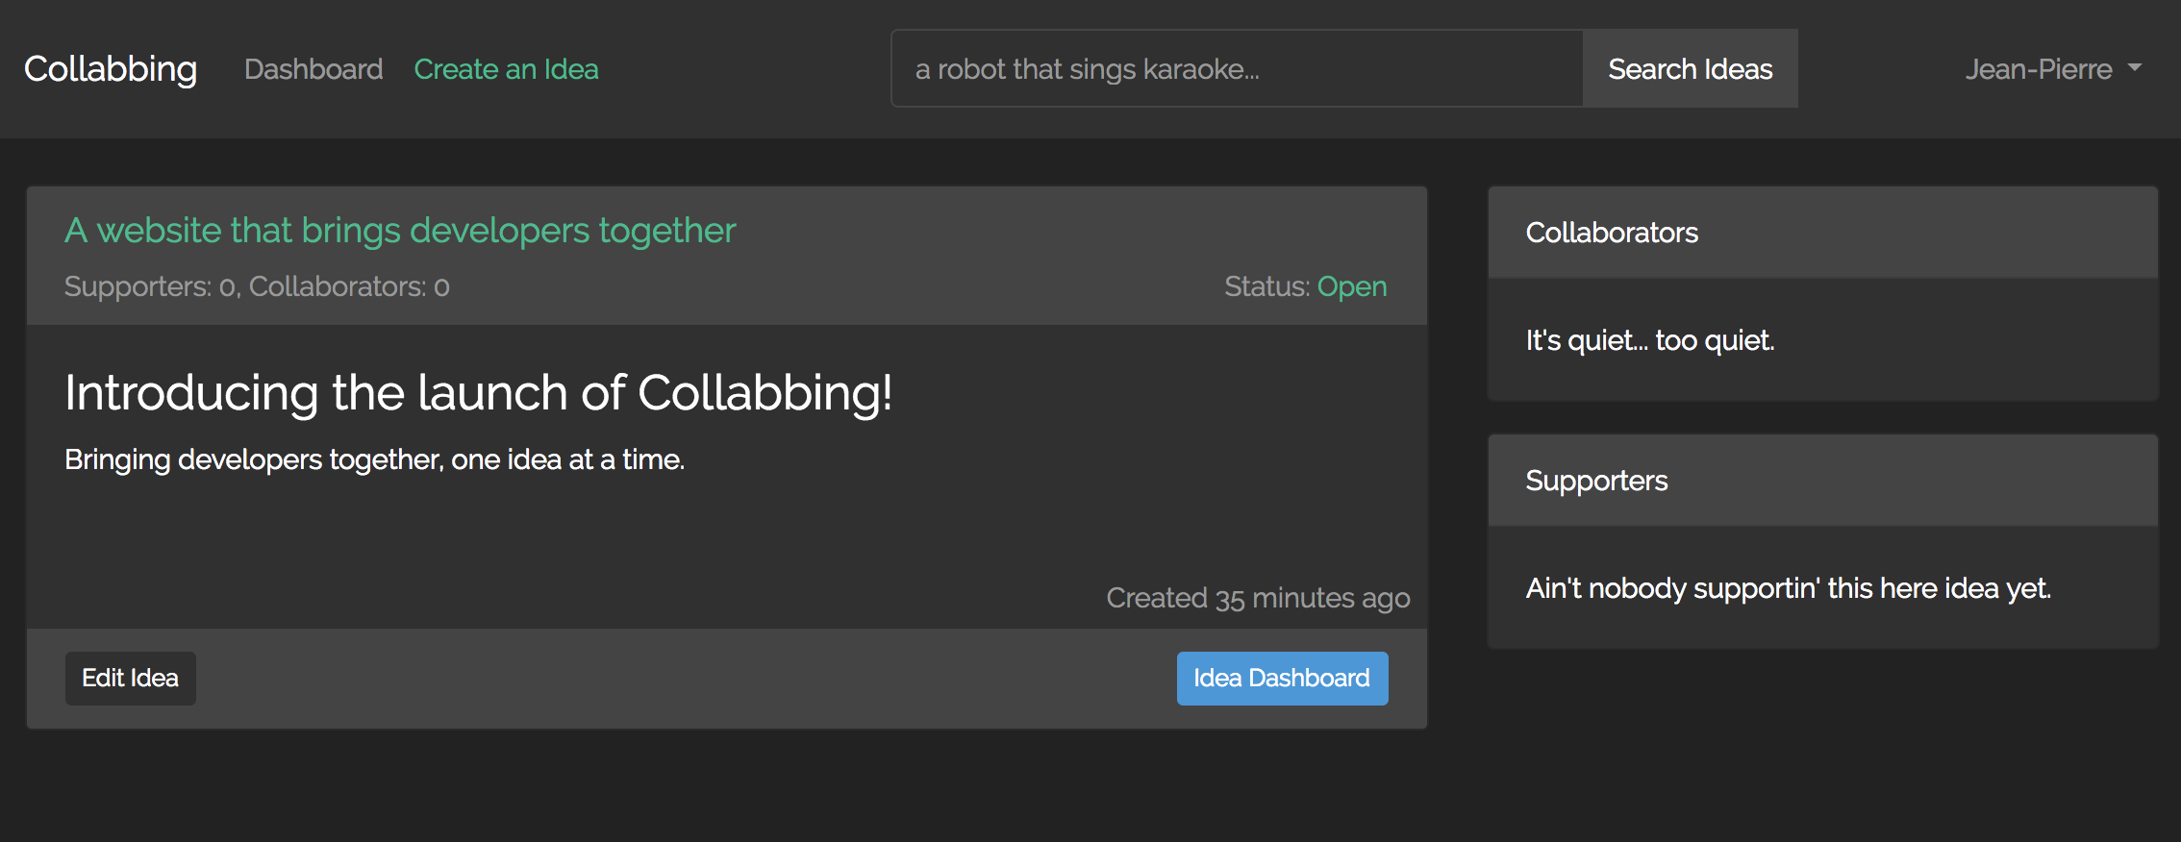Select the Supporters and Collaborators count text
Screen dimensions: 2181x842
point(257,286)
